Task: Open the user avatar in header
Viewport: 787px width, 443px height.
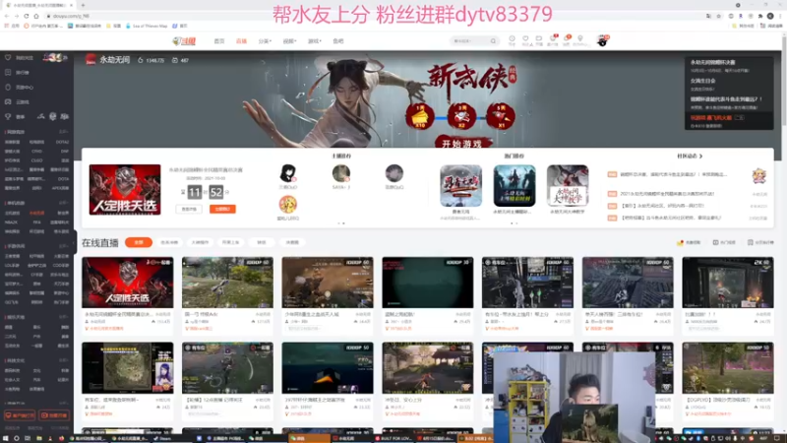Action: click(602, 41)
